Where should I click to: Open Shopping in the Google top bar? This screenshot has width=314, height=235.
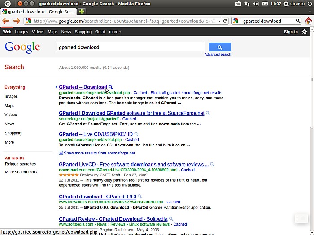tap(83, 32)
